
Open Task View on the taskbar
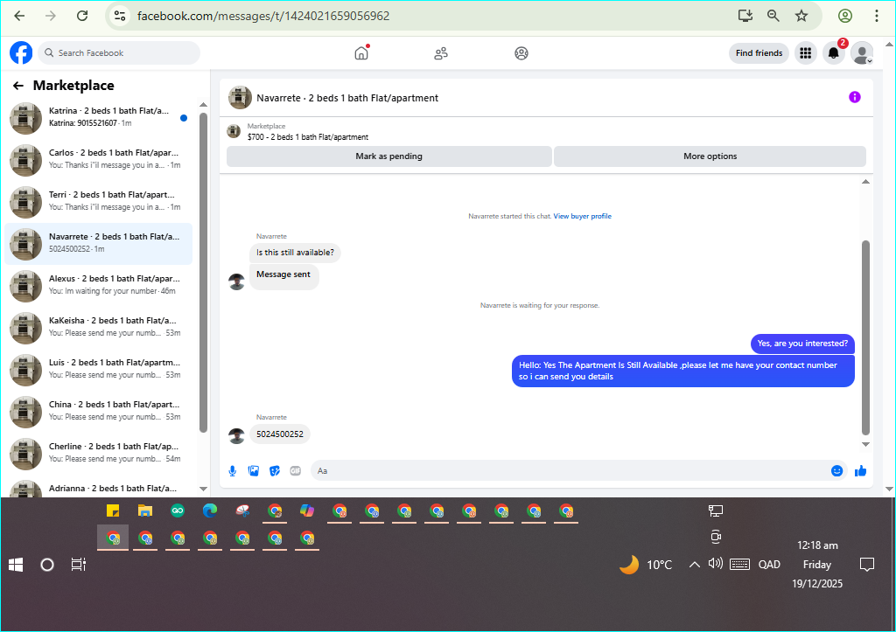tap(78, 565)
